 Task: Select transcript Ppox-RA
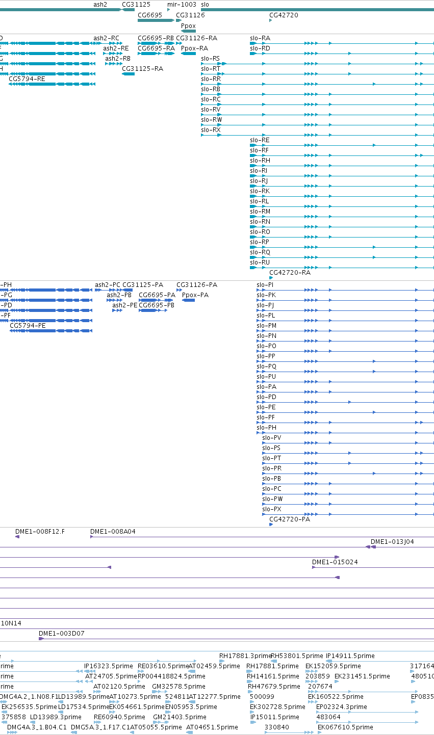click(x=194, y=48)
